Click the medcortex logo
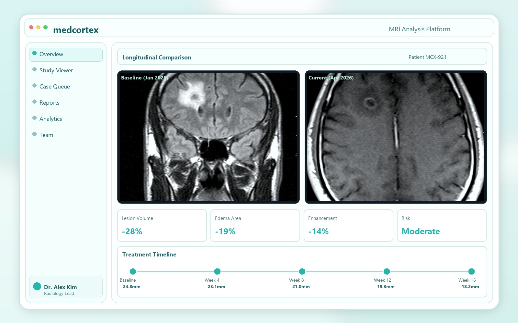518x323 pixels. [x=75, y=30]
